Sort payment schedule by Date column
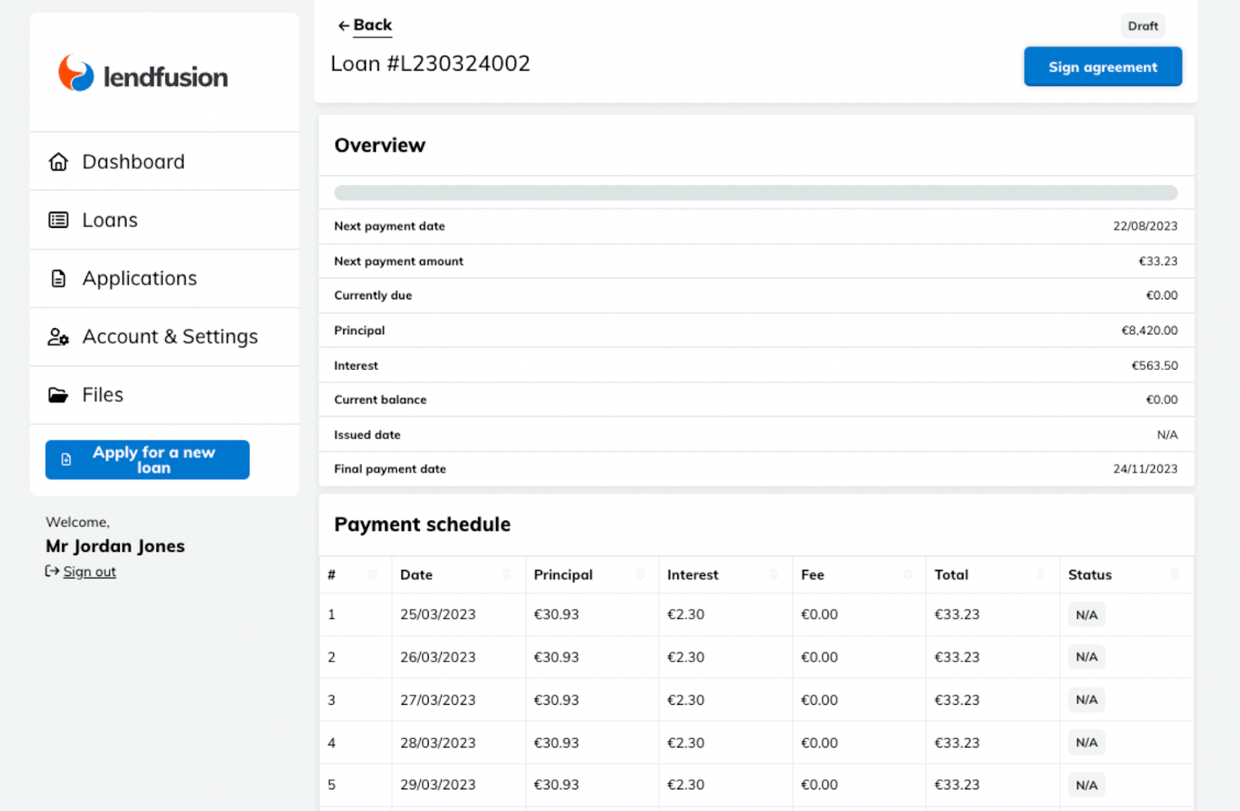 [x=506, y=575]
